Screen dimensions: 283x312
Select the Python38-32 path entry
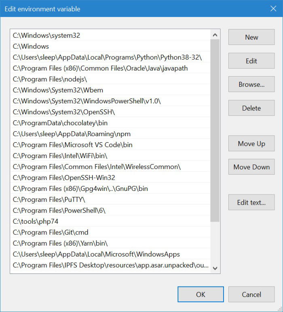pos(110,57)
